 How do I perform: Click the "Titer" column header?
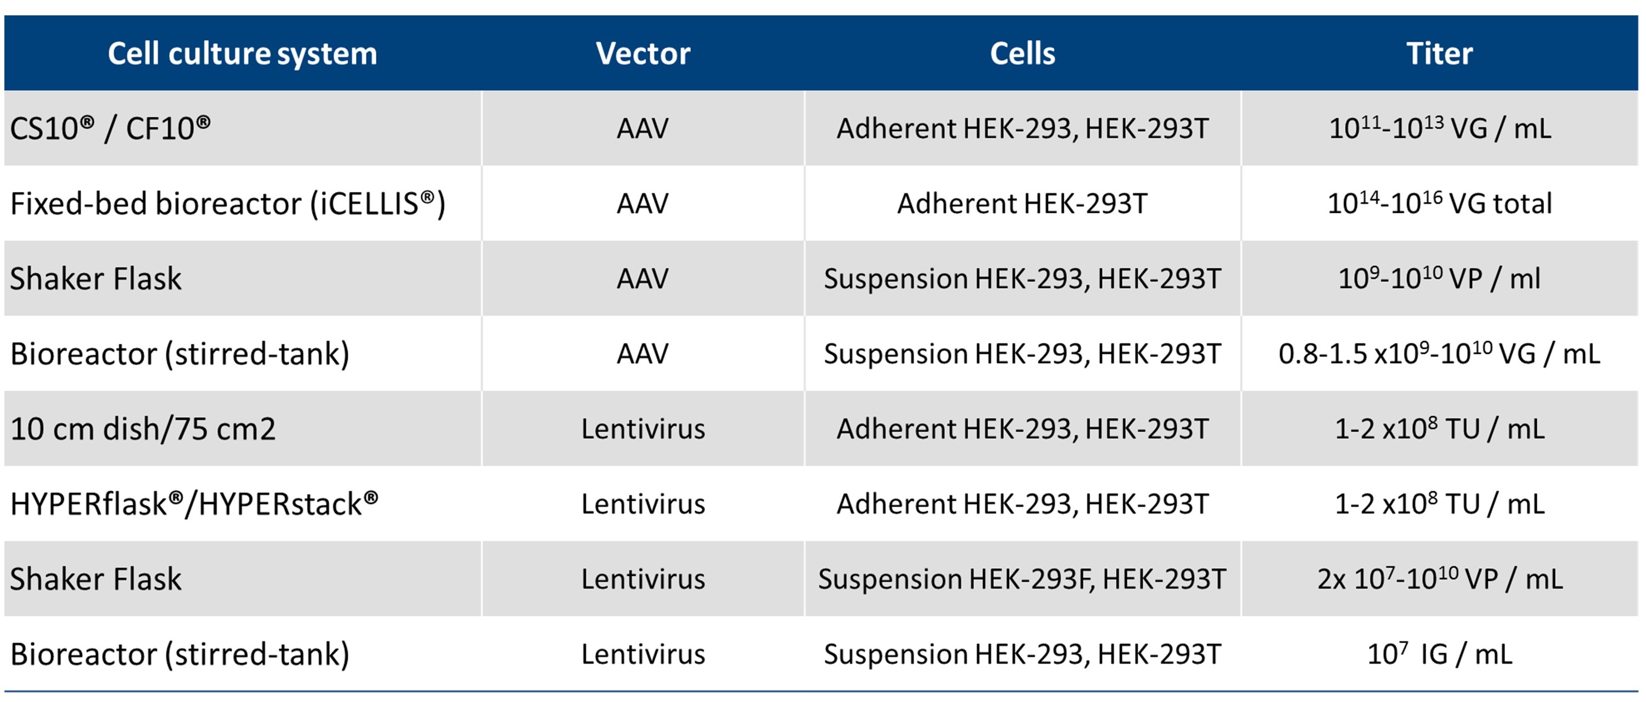pyautogui.click(x=1440, y=54)
